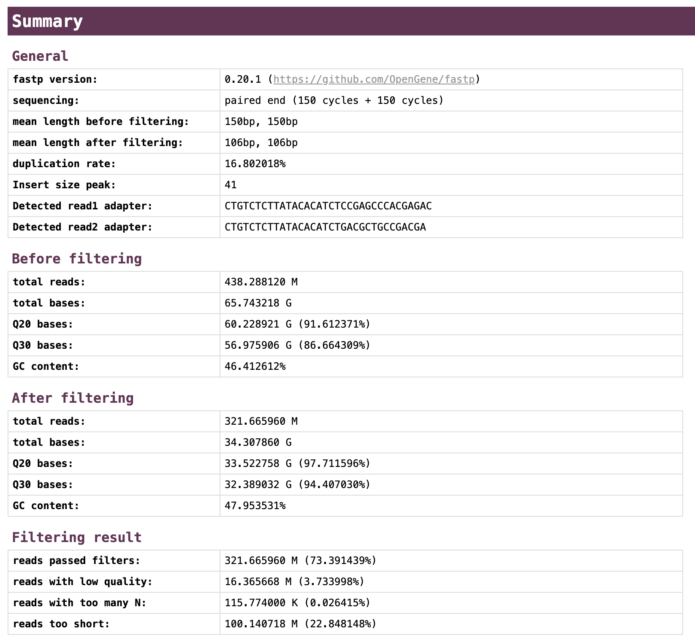
Task: Select the reads too short value
Action: 300,624
